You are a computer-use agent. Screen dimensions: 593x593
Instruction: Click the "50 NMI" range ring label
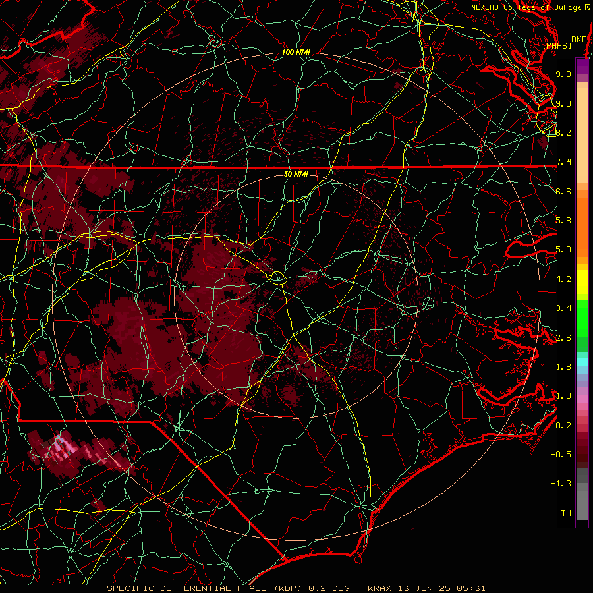(296, 174)
